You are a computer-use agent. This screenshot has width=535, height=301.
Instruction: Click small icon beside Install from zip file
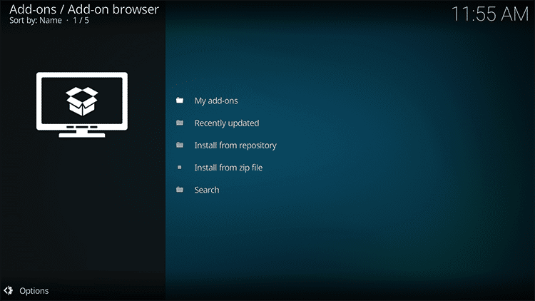[180, 167]
